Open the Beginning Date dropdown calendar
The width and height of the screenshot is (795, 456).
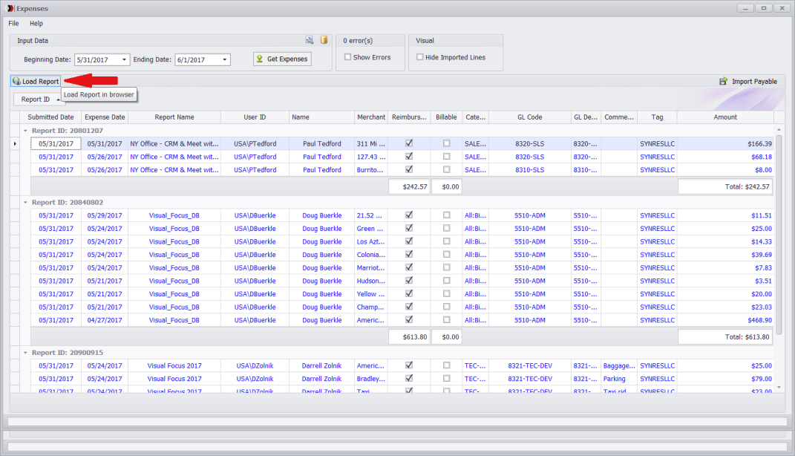(124, 59)
